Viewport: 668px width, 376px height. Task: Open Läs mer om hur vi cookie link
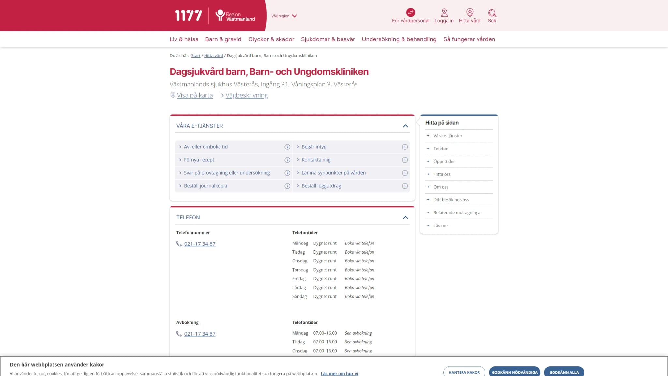pyautogui.click(x=339, y=373)
